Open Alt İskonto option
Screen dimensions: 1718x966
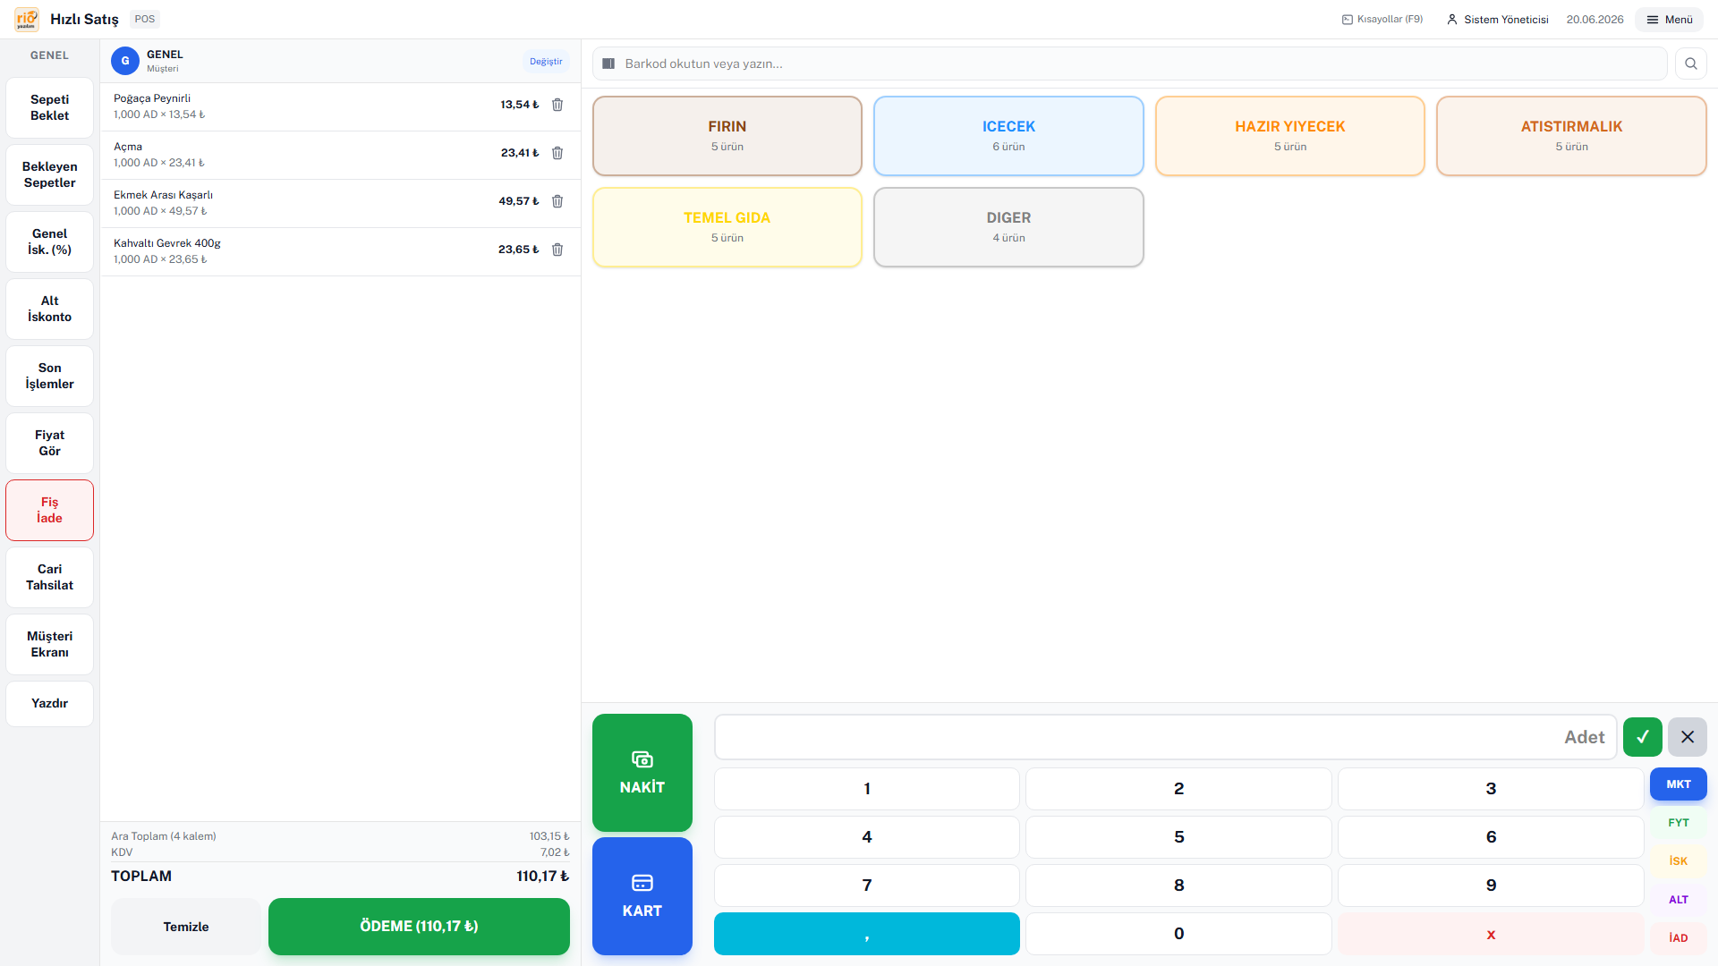(49, 309)
